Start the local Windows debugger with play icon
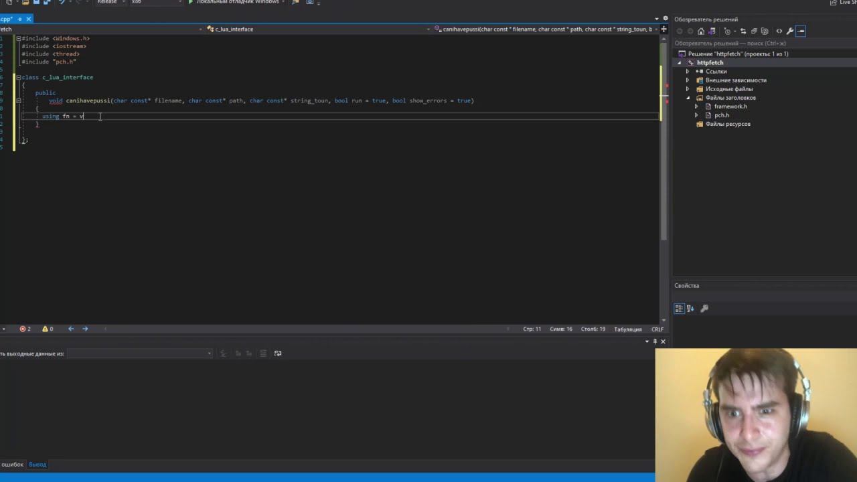Viewport: 857px width, 482px height. pyautogui.click(x=191, y=2)
